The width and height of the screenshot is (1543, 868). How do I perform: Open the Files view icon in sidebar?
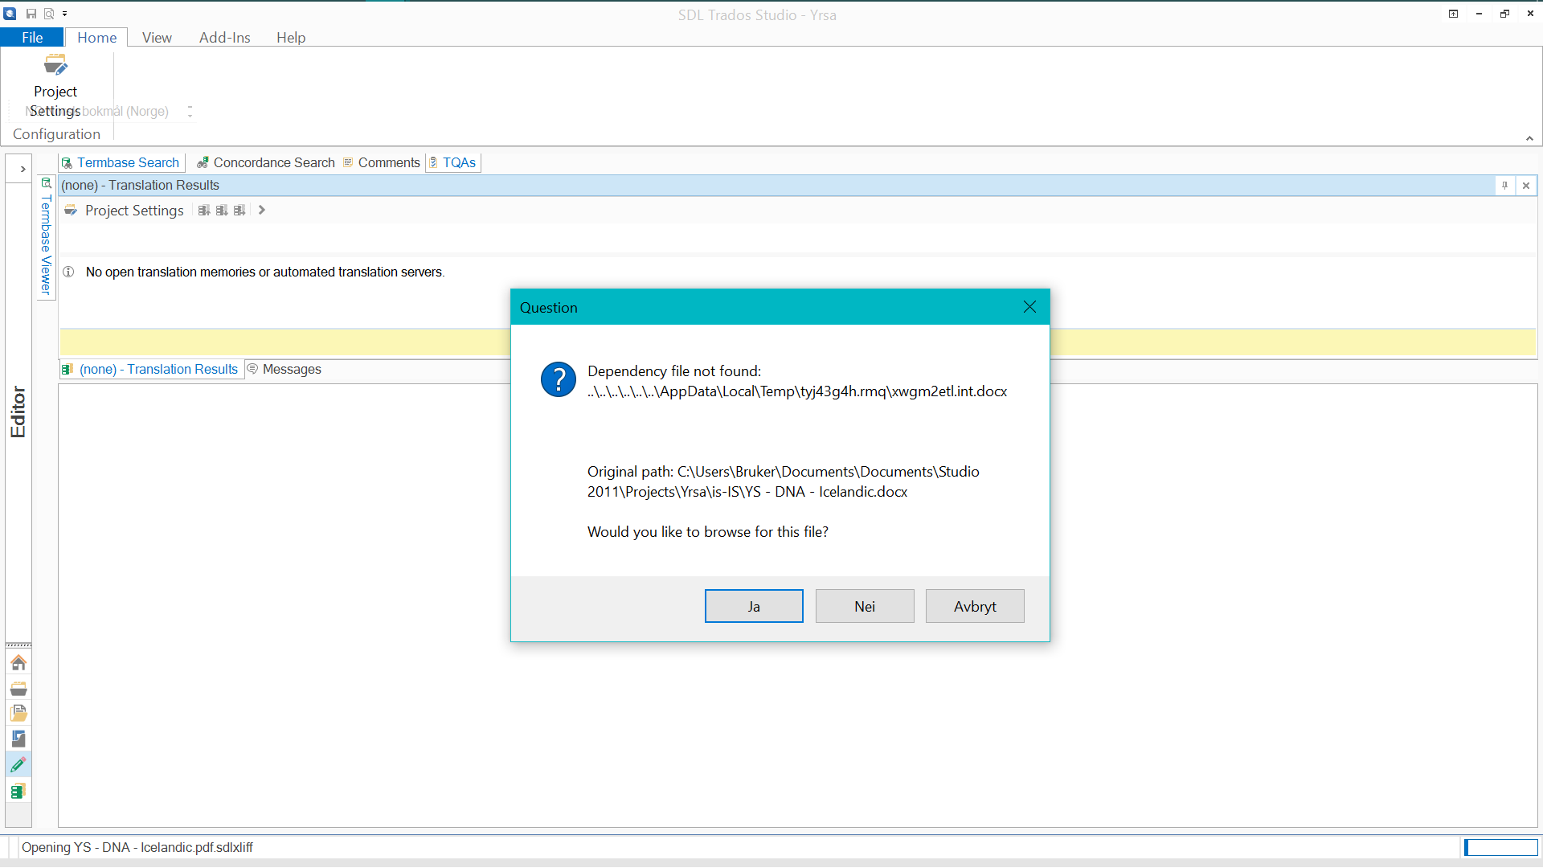click(x=18, y=713)
